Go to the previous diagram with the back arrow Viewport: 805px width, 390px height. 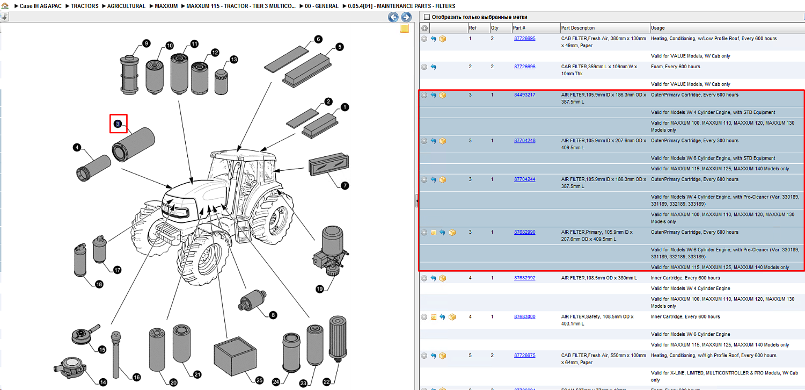393,17
